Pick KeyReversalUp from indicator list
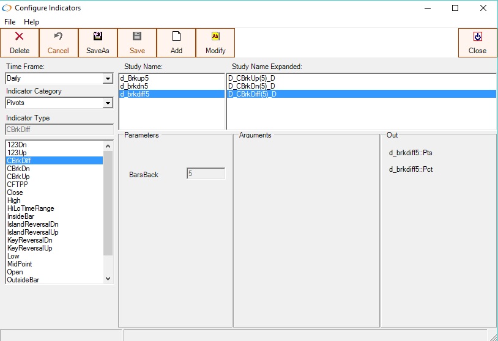 pos(29,248)
